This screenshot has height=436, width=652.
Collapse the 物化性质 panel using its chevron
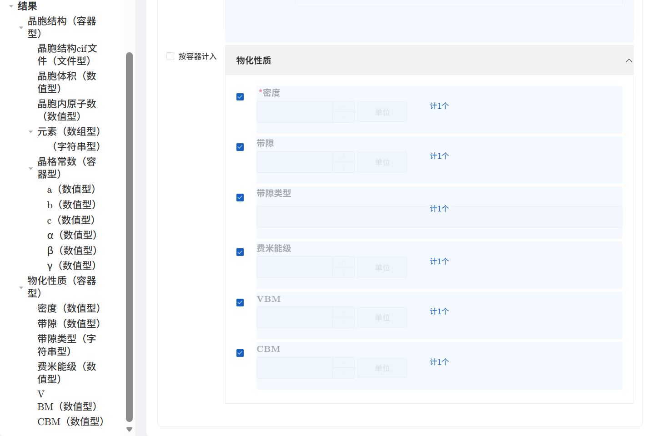point(629,60)
